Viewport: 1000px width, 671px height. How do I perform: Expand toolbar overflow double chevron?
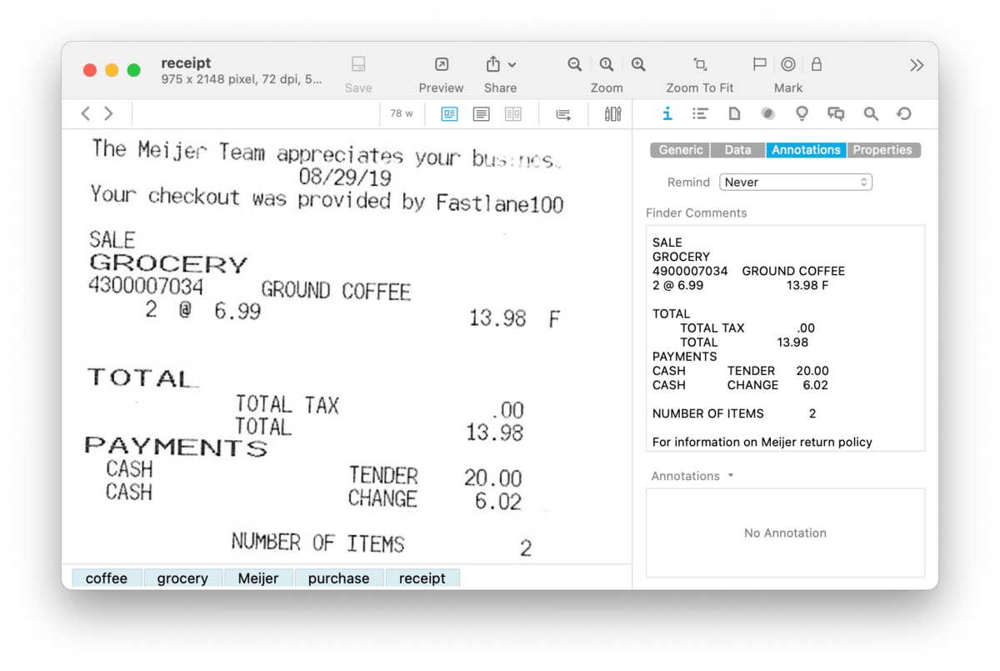click(917, 65)
